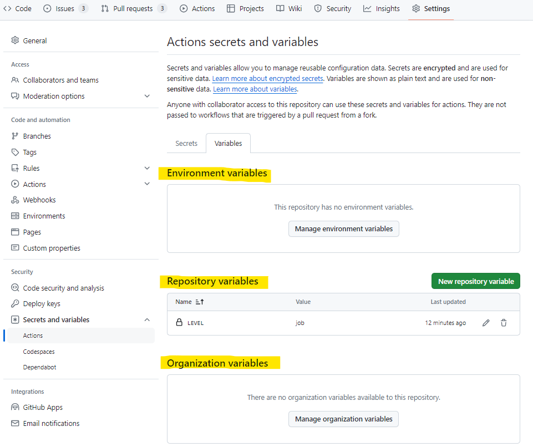Click the Custom properties note icon

[15, 248]
